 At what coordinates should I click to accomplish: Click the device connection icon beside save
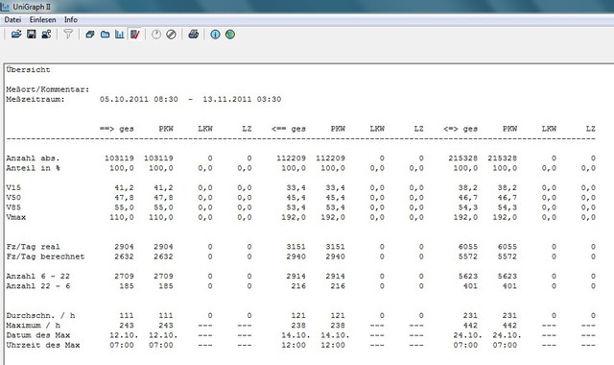click(x=46, y=35)
